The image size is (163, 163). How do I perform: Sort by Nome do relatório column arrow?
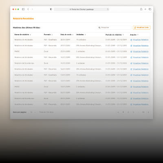point(31,35)
